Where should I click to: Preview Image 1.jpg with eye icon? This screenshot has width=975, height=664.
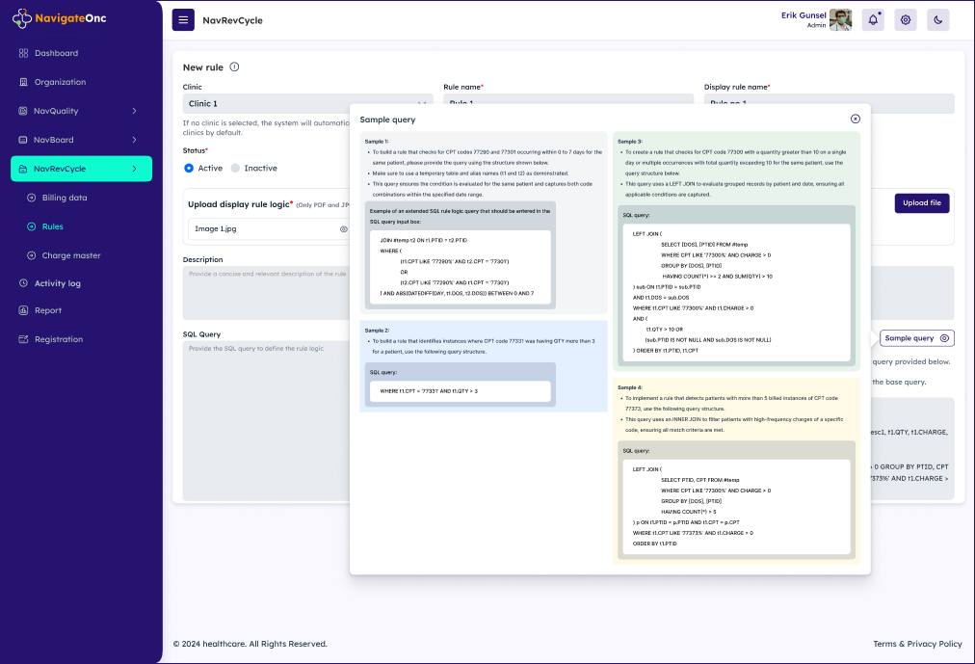coord(343,229)
